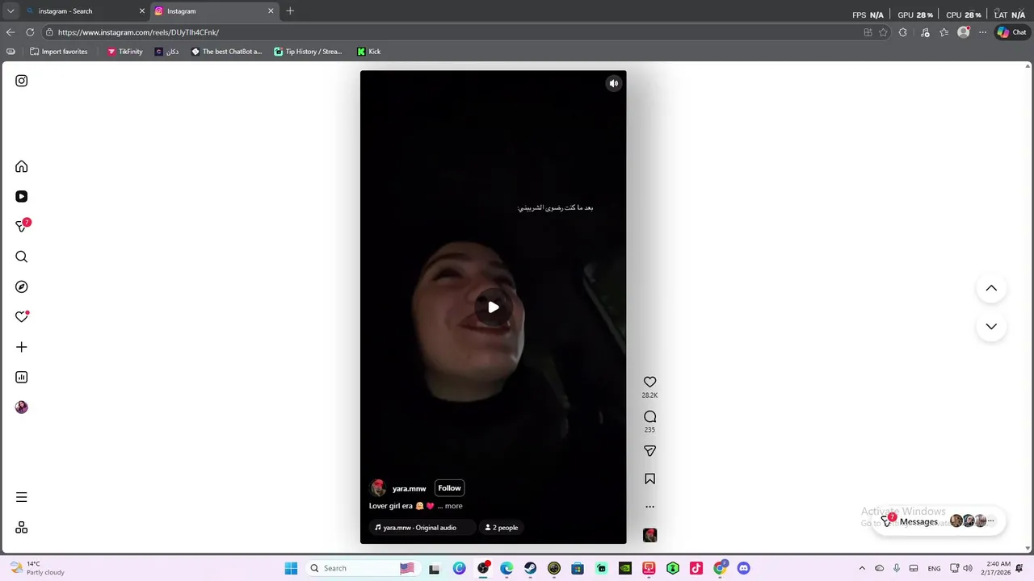1034x581 pixels.
Task: Open Notifications heart in the sidebar
Action: coord(22,316)
